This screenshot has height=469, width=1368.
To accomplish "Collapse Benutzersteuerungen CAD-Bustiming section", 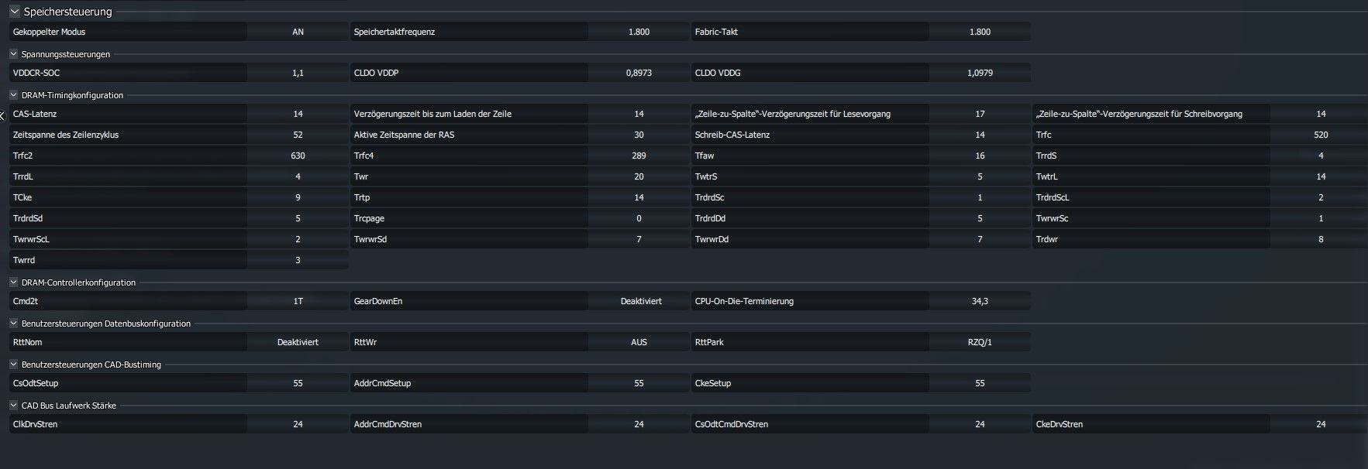I will pos(13,365).
